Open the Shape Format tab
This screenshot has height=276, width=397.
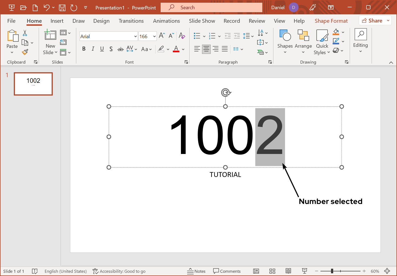331,21
